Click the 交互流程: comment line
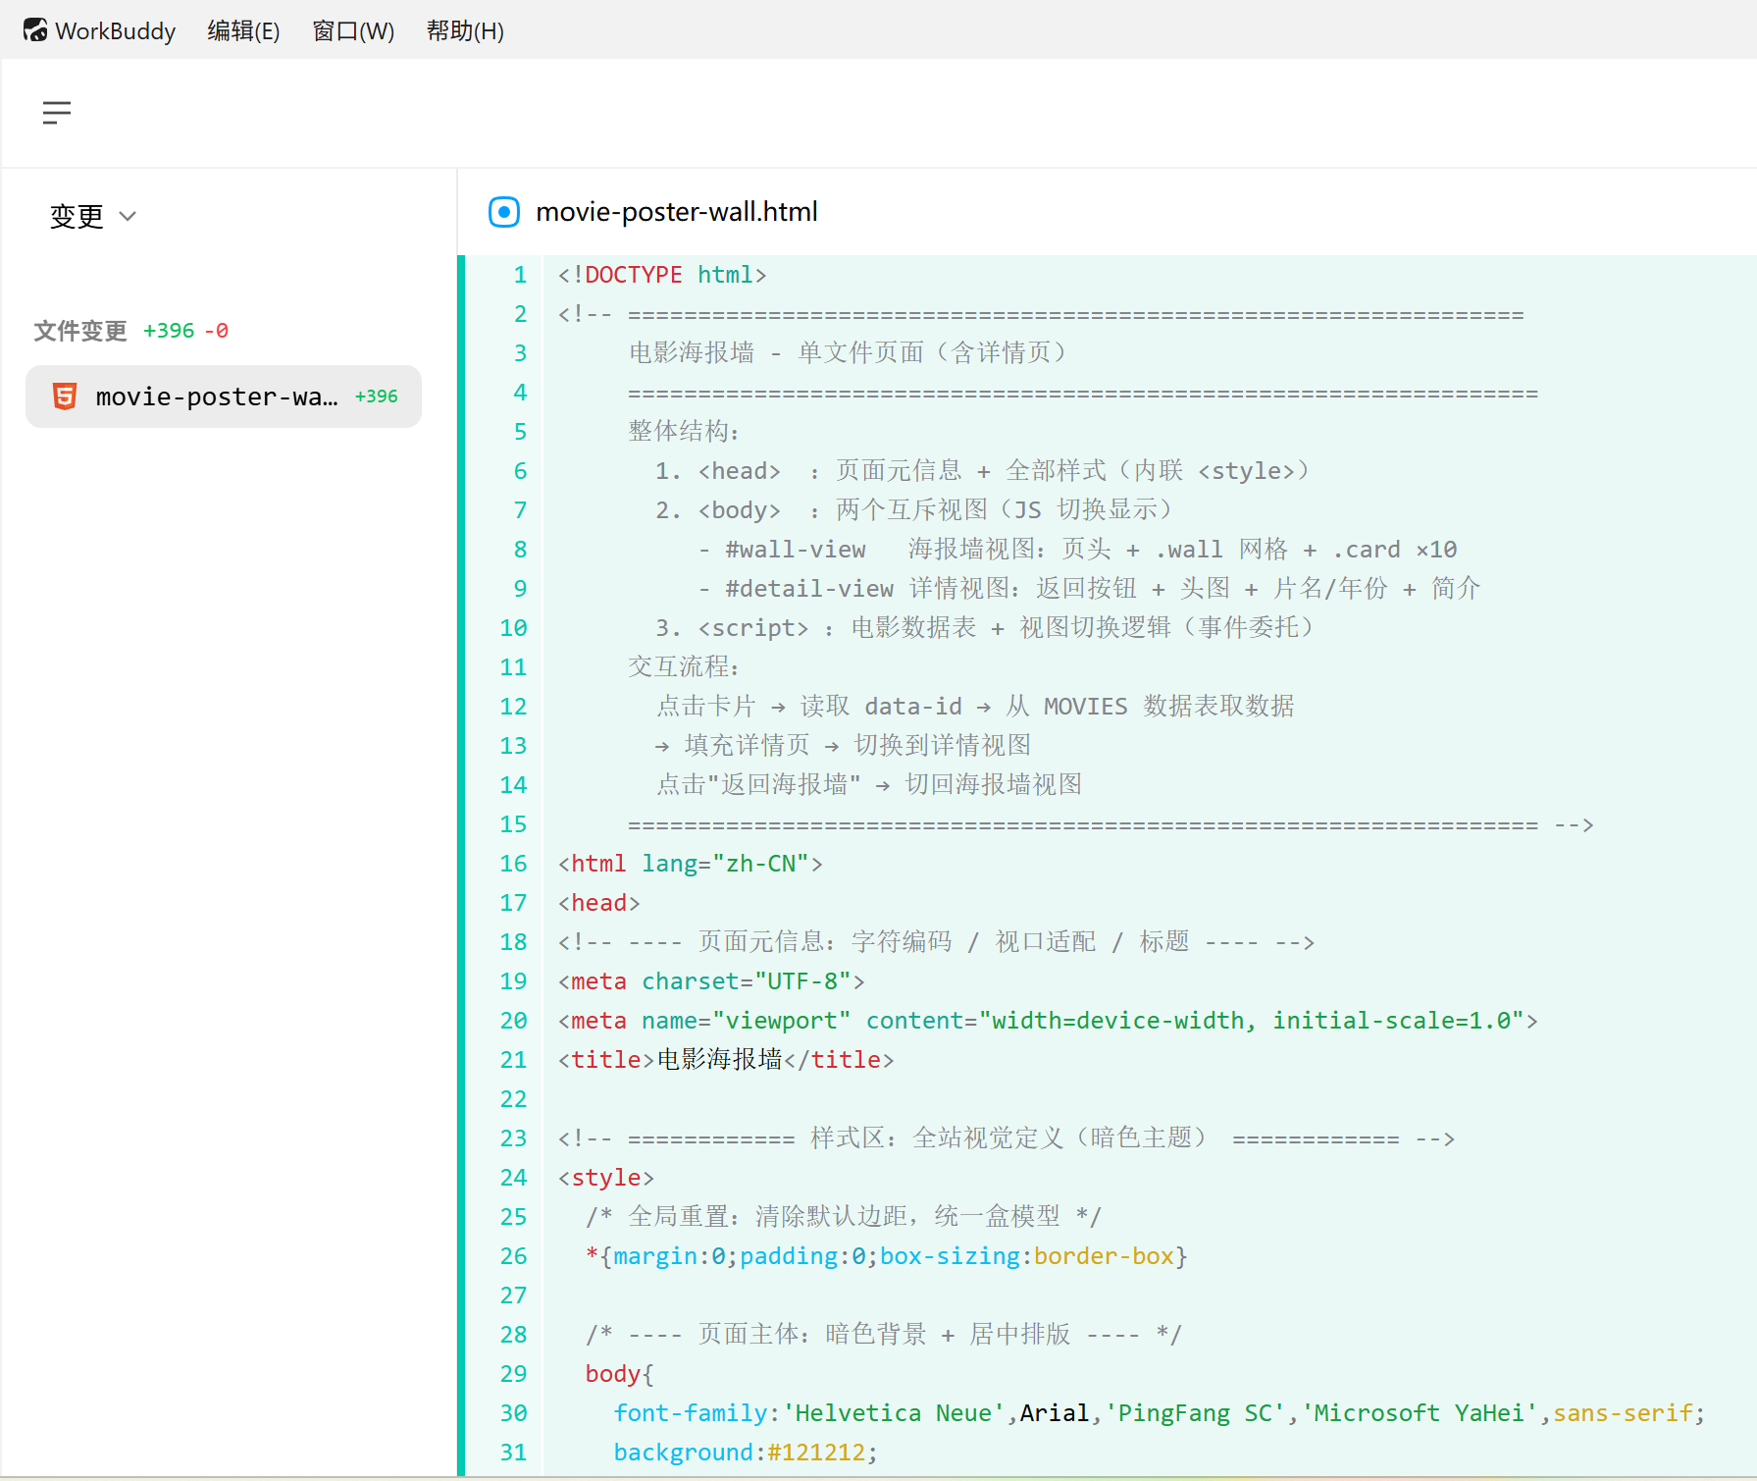 (x=685, y=667)
